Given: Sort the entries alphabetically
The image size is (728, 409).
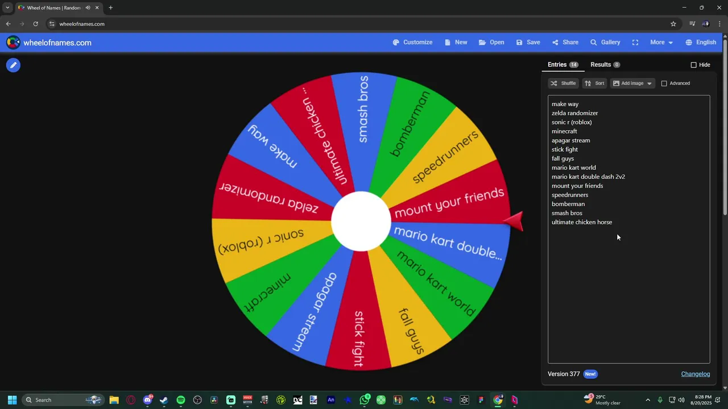Looking at the screenshot, I should coord(594,84).
